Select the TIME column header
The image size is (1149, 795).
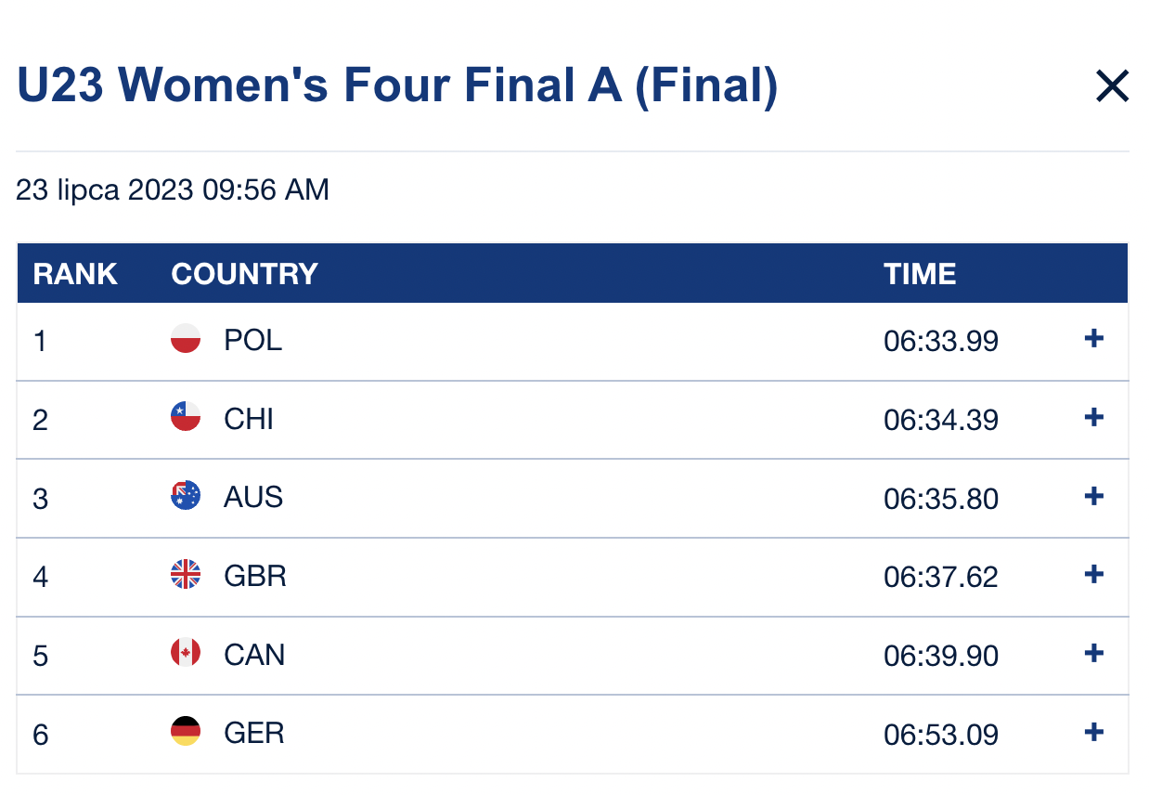[x=920, y=274]
